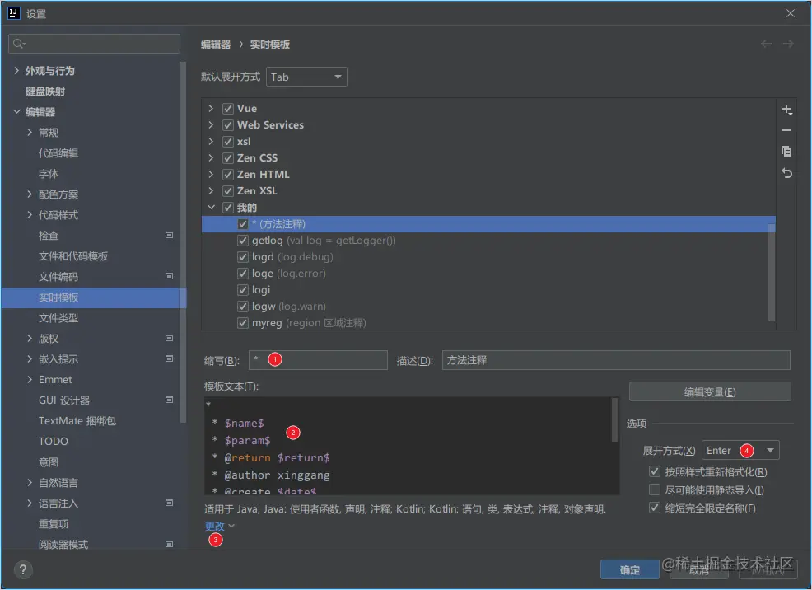Viewport: 812px width, 590px height.
Task: Open 键盘映射 settings page
Action: pos(45,91)
